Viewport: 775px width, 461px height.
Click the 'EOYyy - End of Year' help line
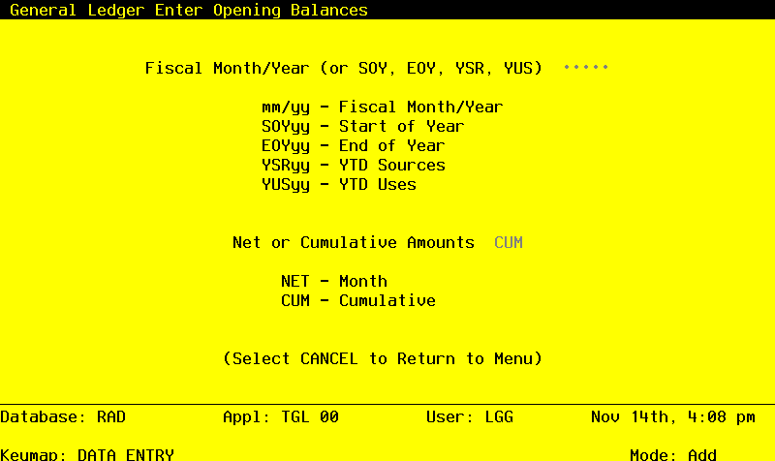[353, 146]
